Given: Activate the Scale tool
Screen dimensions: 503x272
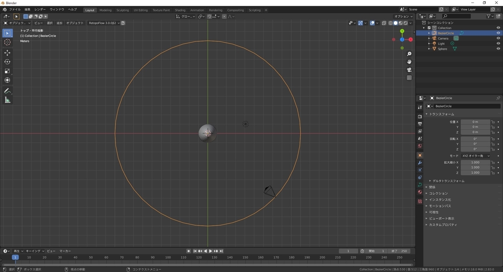Looking at the screenshot, I should click(x=7, y=71).
